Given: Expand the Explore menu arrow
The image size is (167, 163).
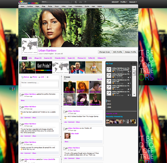Looking at the screenshot, I should point(103,6).
